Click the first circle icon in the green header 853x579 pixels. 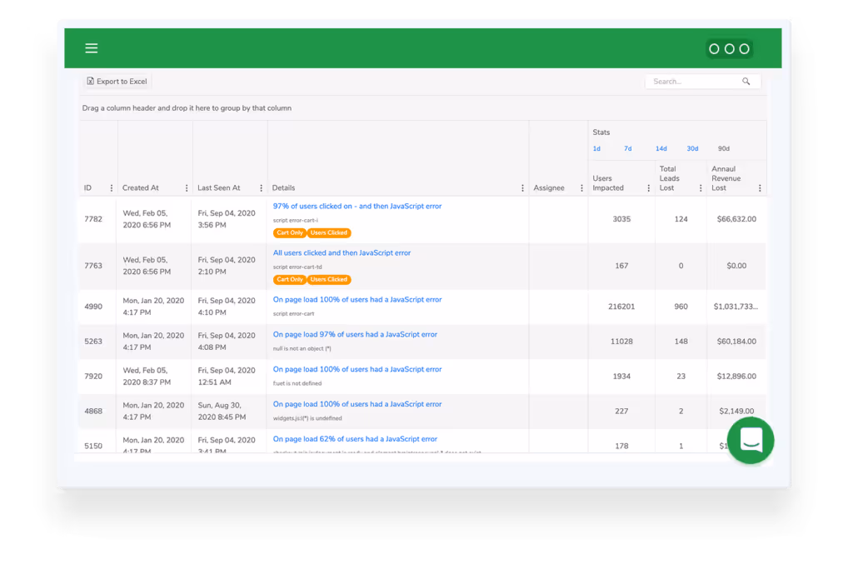(714, 48)
